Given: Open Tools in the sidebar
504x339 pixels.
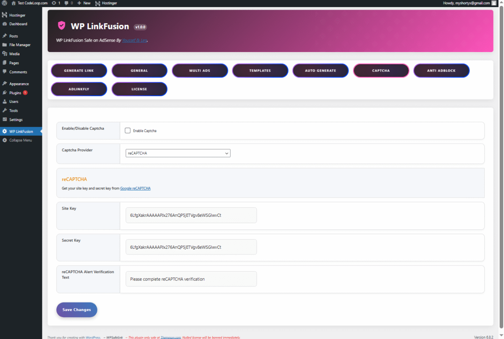Looking at the screenshot, I should 21,110.
